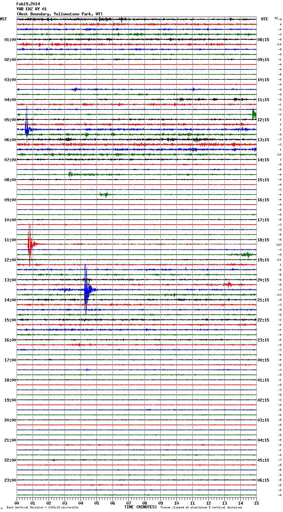Select the '08:00' MST hour label

coord(10,180)
